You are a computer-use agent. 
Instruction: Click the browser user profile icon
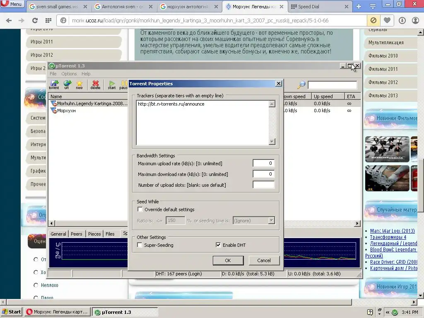click(415, 20)
